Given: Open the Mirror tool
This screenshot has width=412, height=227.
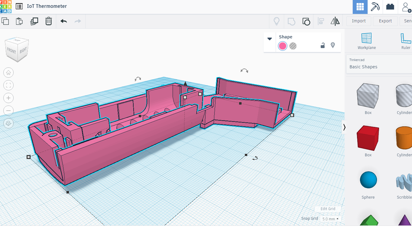Looking at the screenshot, I should (x=335, y=21).
